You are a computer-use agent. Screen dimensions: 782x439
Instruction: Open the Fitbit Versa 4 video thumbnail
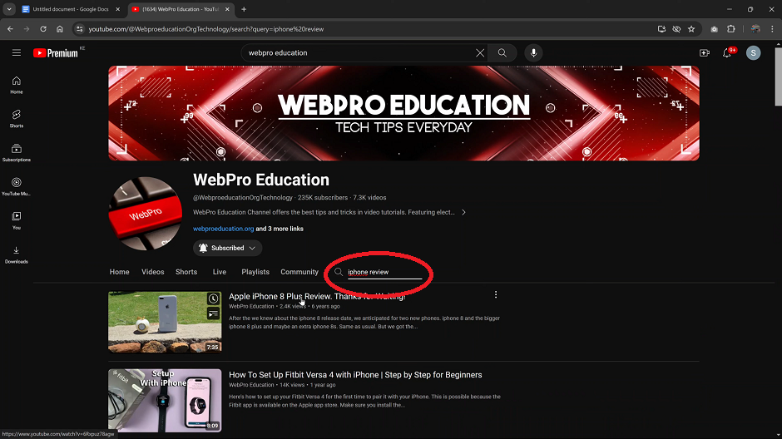click(165, 400)
